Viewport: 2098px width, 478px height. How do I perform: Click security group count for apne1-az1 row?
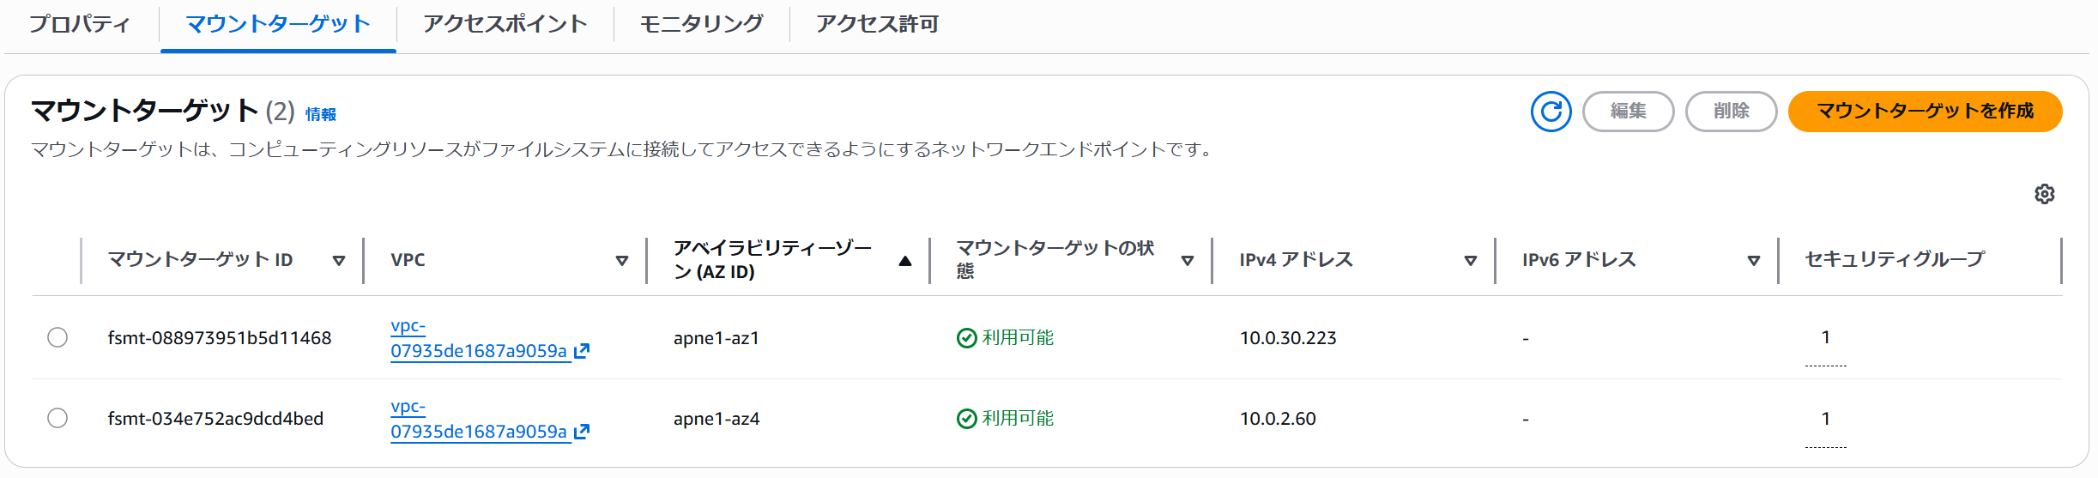(1826, 337)
